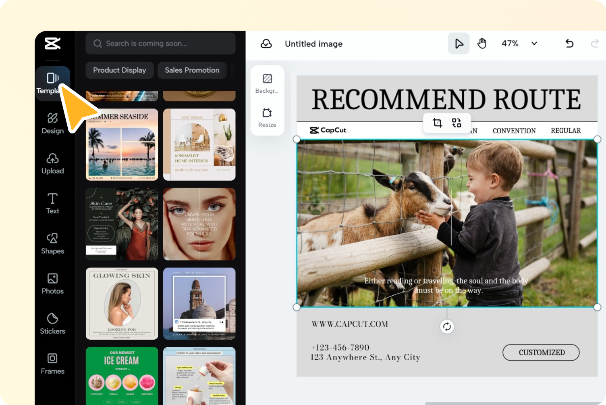This screenshot has height=405, width=606.
Task: Select the WWW.CAPCUT.COM text
Action: pyautogui.click(x=350, y=324)
